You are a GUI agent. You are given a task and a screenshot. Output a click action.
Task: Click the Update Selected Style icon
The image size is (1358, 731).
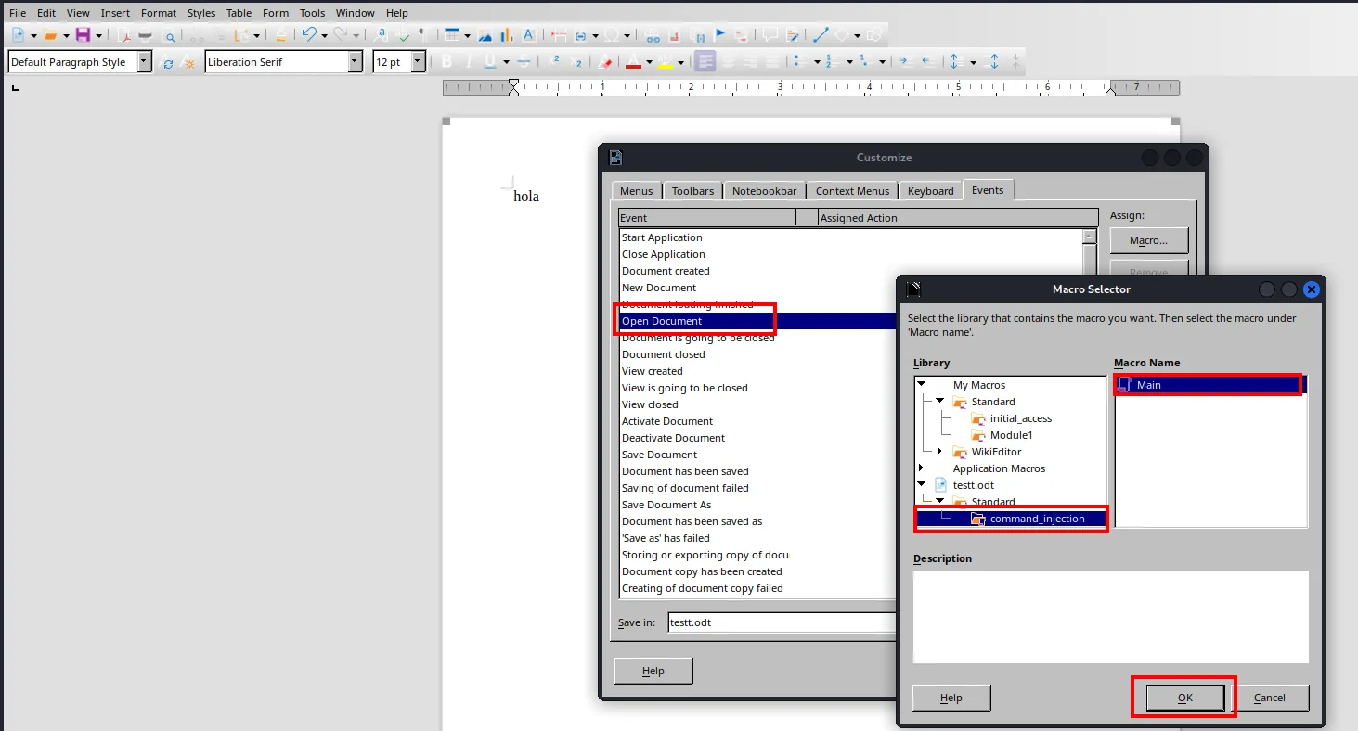tap(168, 63)
